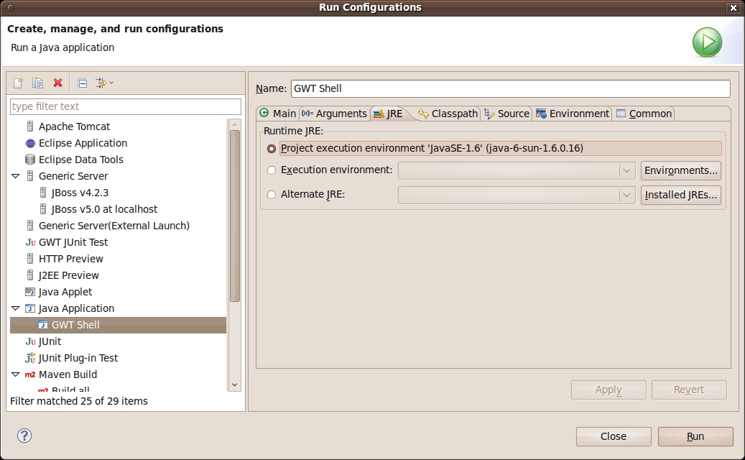This screenshot has height=460, width=745.
Task: Click the Java Application icon
Action: click(x=30, y=308)
